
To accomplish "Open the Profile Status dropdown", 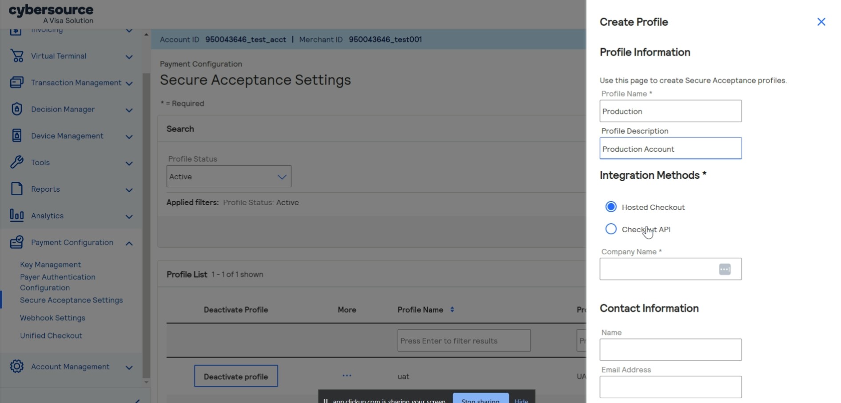I will point(229,177).
